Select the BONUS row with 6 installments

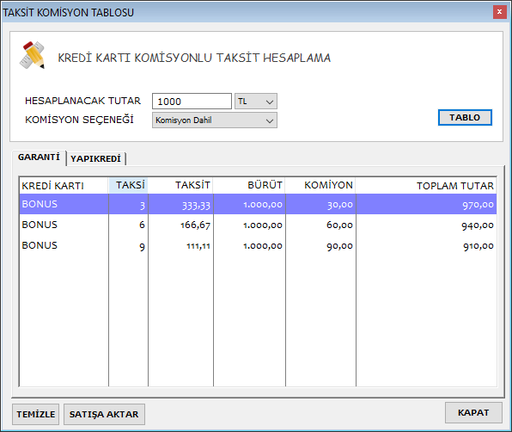click(258, 225)
